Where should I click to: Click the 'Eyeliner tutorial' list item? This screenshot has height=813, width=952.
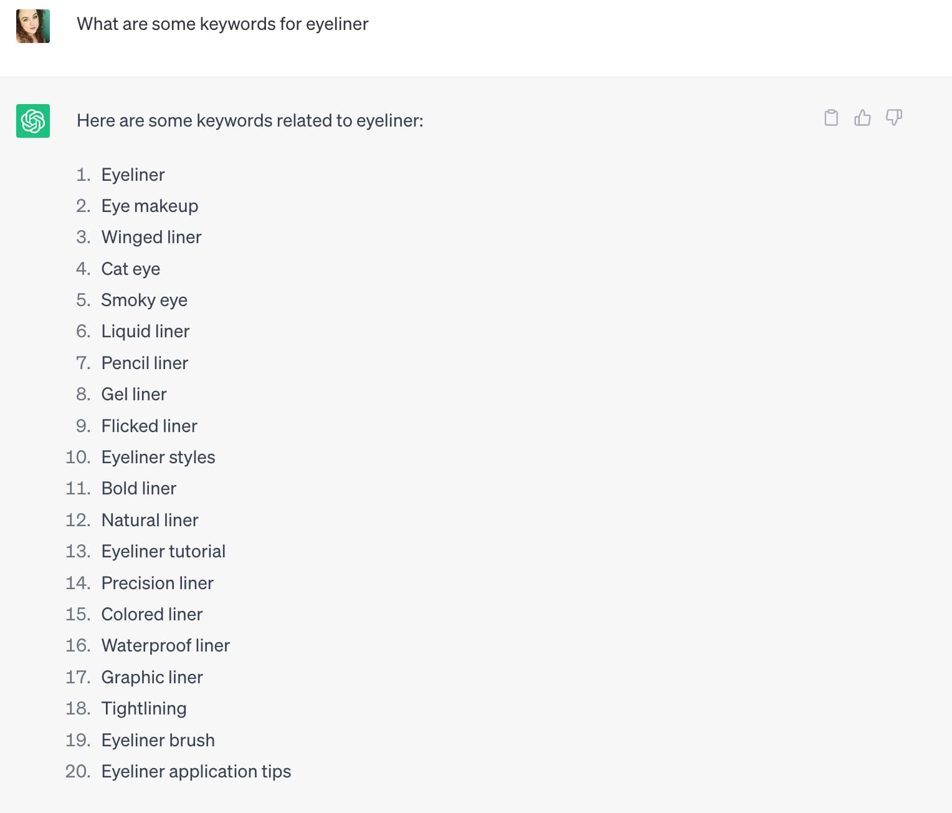(x=163, y=551)
